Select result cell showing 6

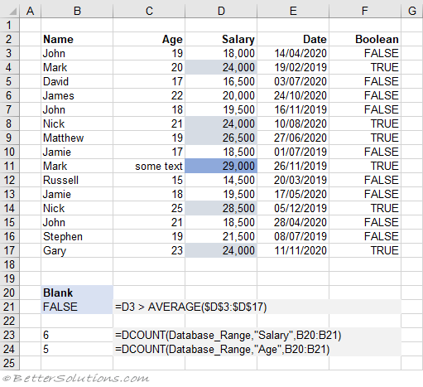pyautogui.click(x=77, y=335)
